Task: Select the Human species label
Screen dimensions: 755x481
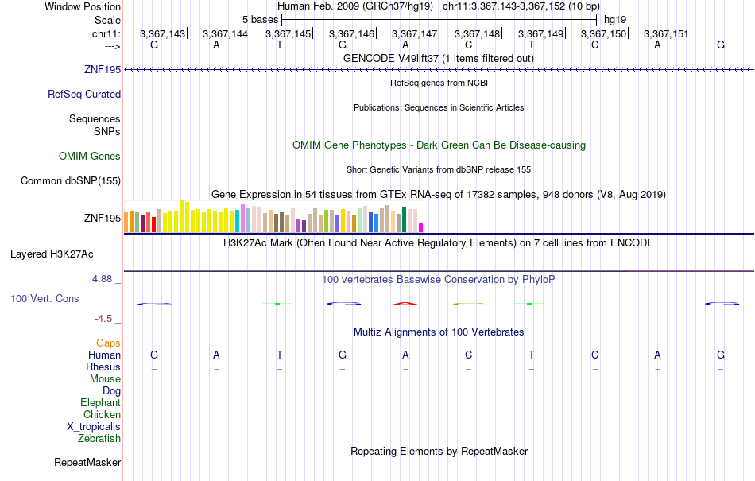Action: tap(104, 355)
